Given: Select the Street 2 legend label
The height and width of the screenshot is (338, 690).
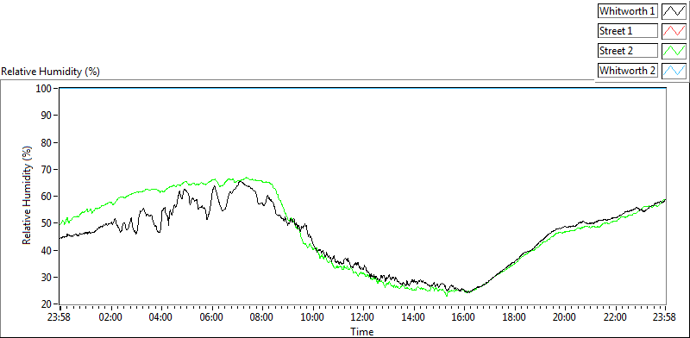Looking at the screenshot, I should pos(628,51).
